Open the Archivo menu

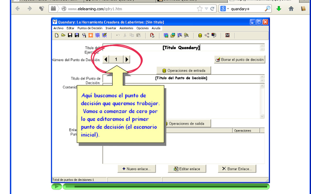(58, 28)
